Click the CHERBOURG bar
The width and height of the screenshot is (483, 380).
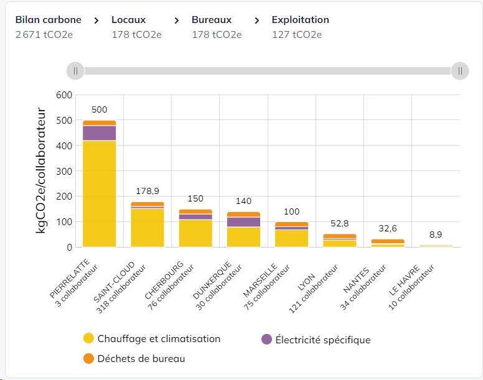point(195,228)
